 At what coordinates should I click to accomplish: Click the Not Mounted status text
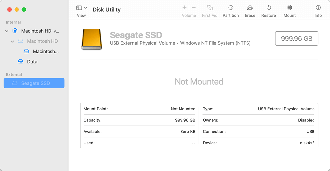pyautogui.click(x=199, y=82)
